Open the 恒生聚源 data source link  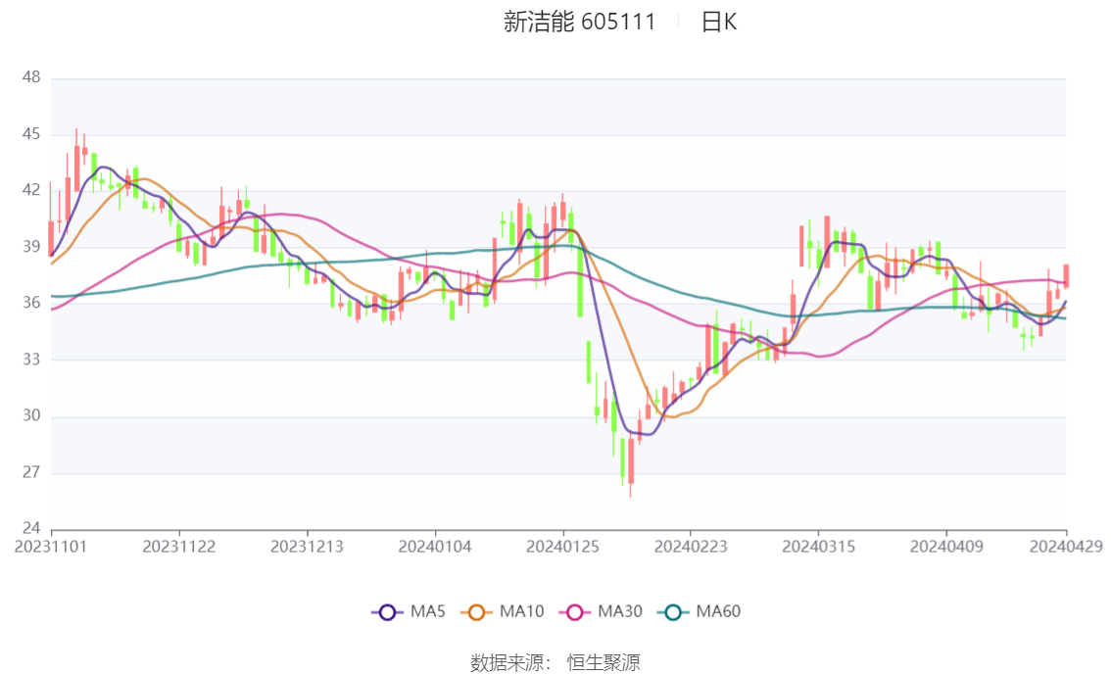pos(604,662)
